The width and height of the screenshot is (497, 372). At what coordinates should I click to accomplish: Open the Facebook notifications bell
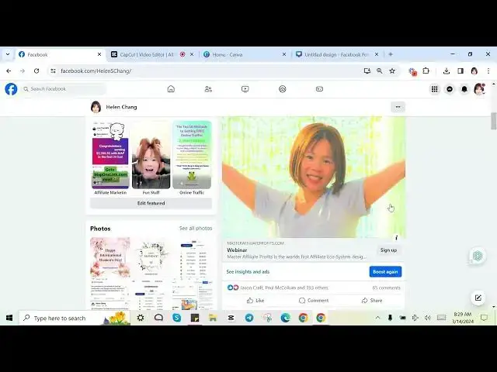point(464,89)
